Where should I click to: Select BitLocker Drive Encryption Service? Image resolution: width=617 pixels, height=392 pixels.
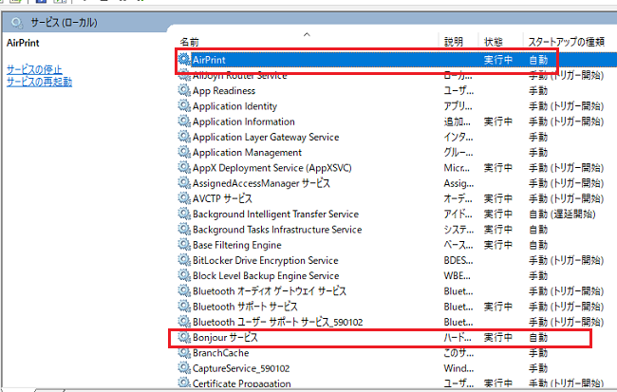(265, 260)
